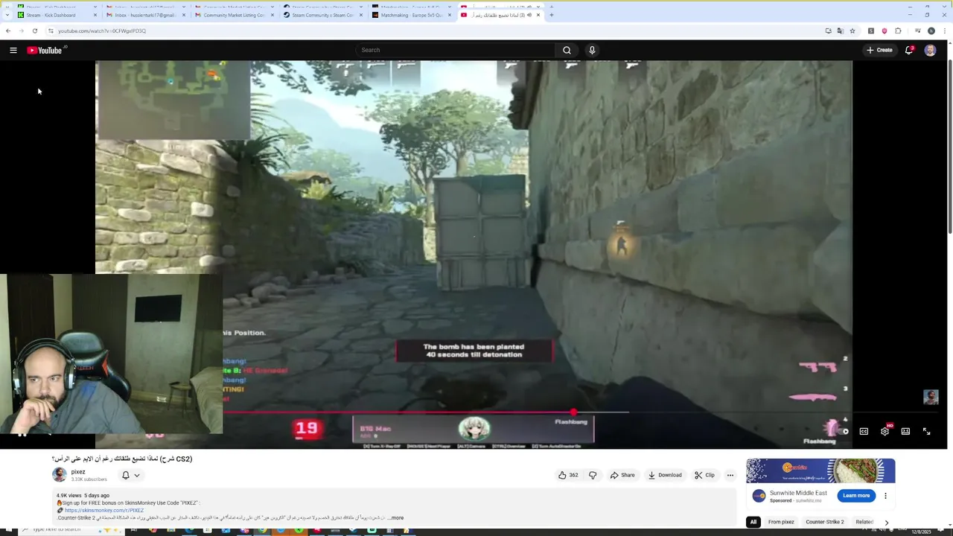Dislike the video with thumbs down

593,475
